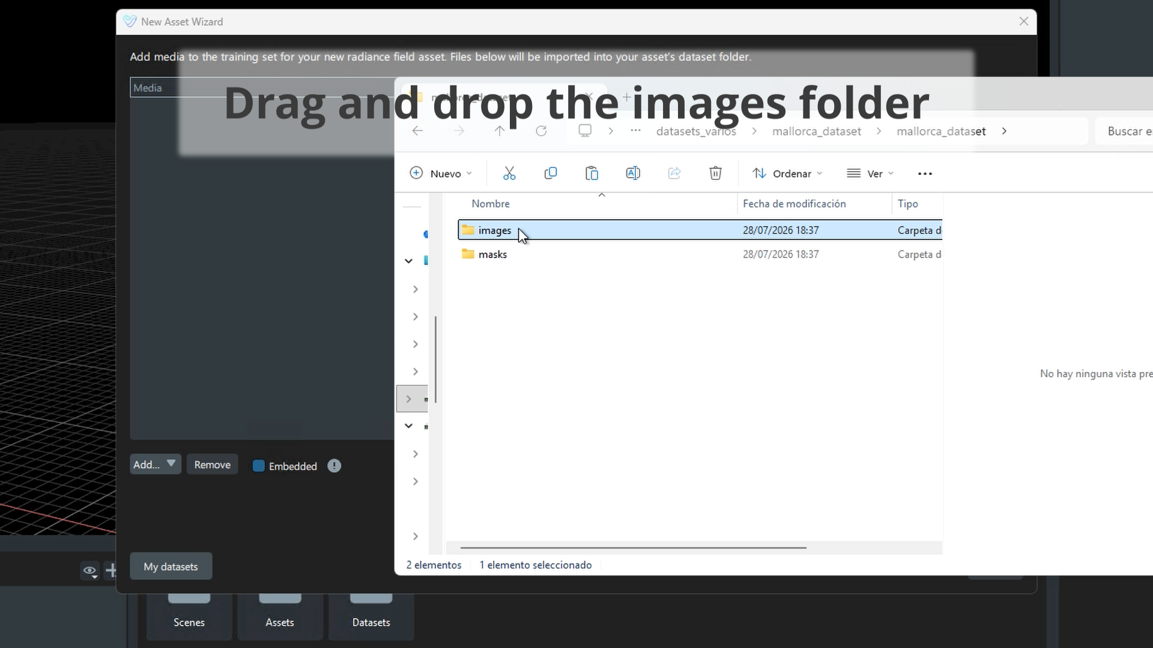This screenshot has height=648, width=1153.
Task: Click the Share icon in Explorer toolbar
Action: (674, 173)
